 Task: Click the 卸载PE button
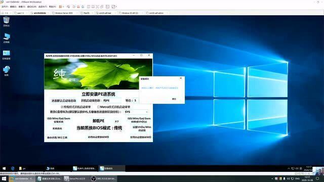pyautogui.click(x=98, y=121)
